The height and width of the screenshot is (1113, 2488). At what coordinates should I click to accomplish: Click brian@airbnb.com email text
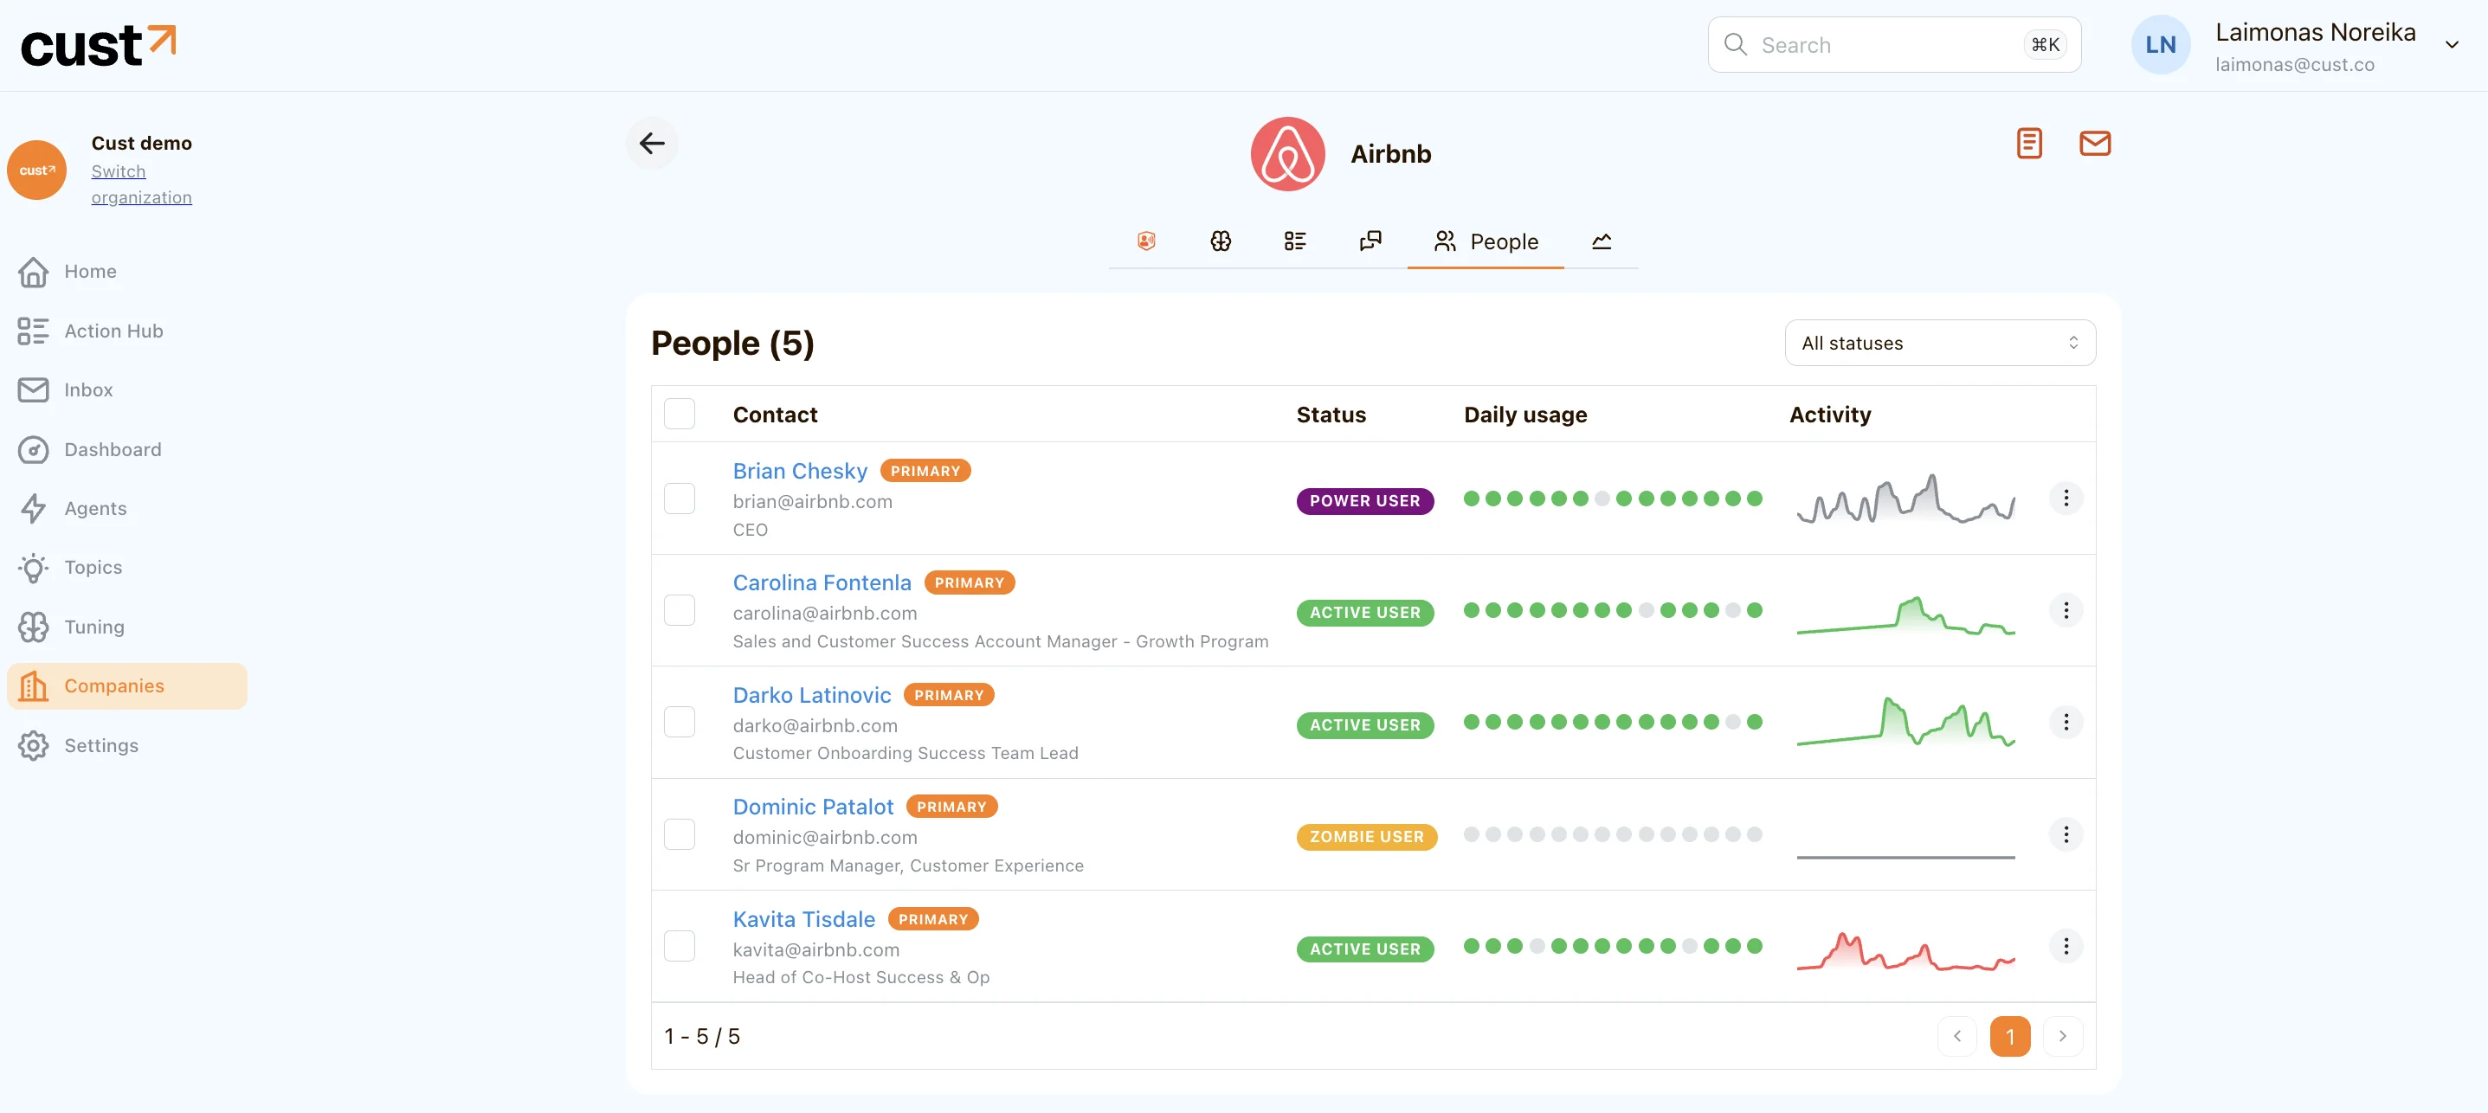click(x=812, y=501)
